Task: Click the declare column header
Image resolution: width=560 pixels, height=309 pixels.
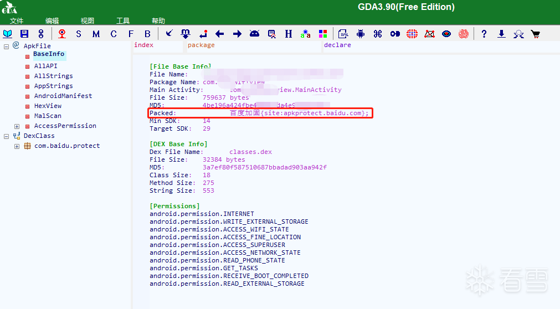Action: click(337, 45)
